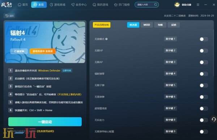
Task: Click the 数字键 6 hotkey box
Action: (x=170, y=97)
